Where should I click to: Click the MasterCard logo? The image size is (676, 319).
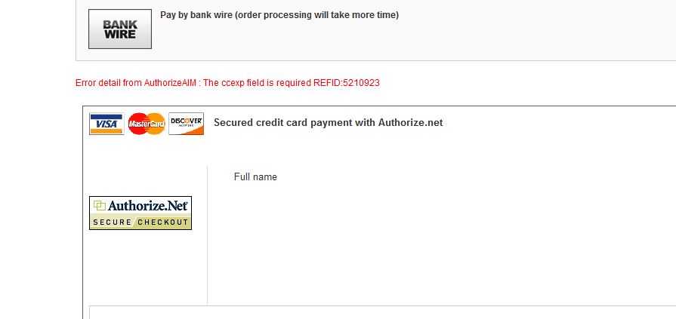[x=147, y=124]
